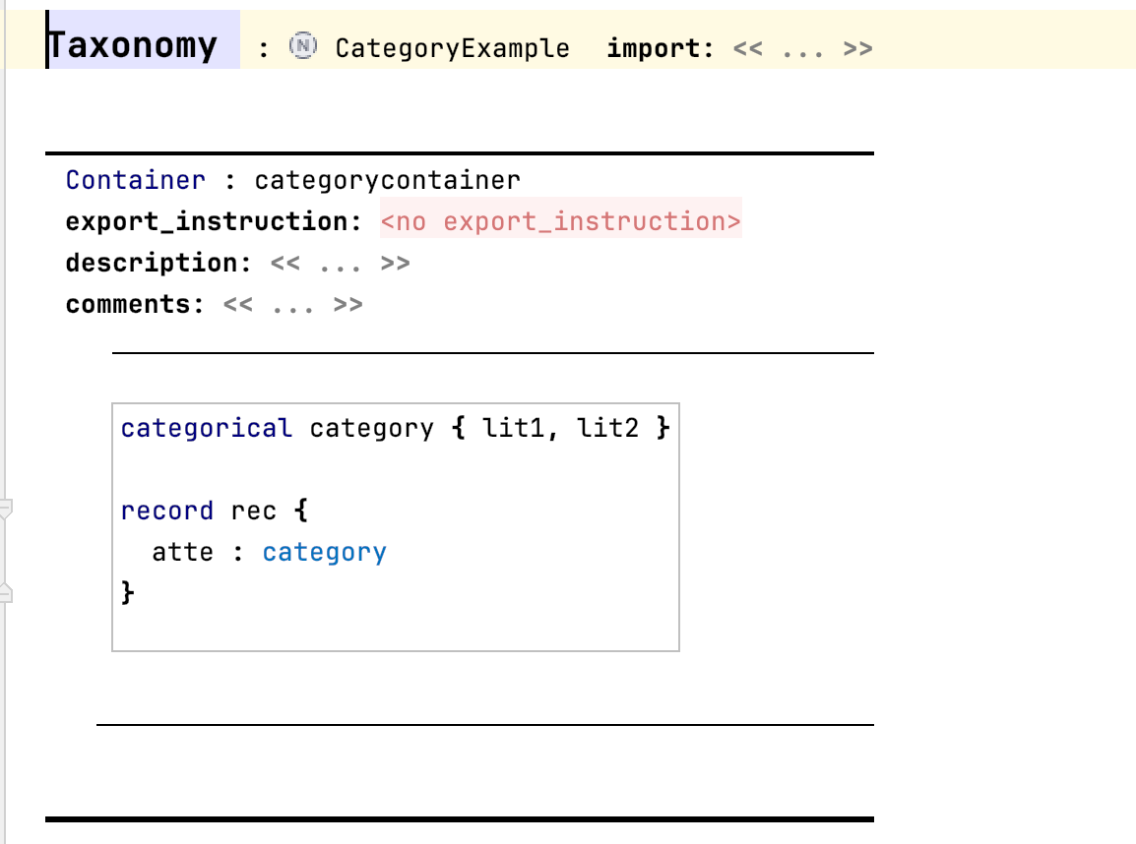The width and height of the screenshot is (1136, 844).
Task: Click the blue Container keyword
Action: (135, 179)
